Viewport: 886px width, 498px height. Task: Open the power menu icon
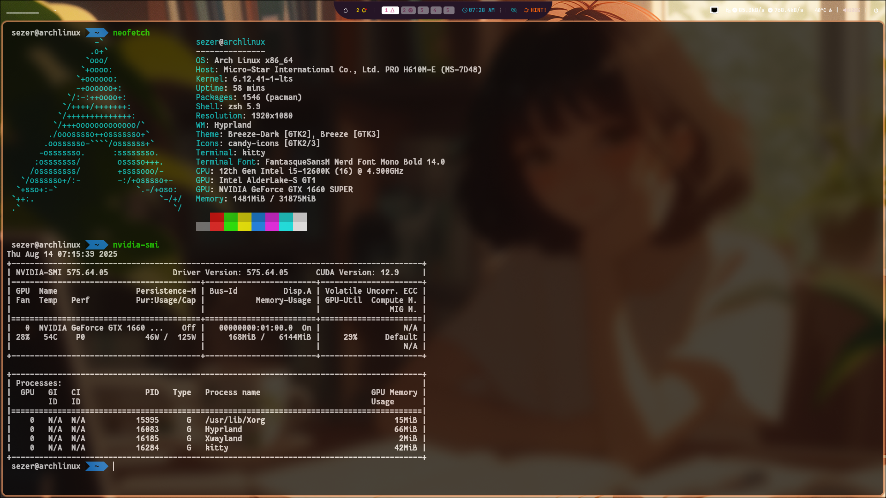pos(876,10)
